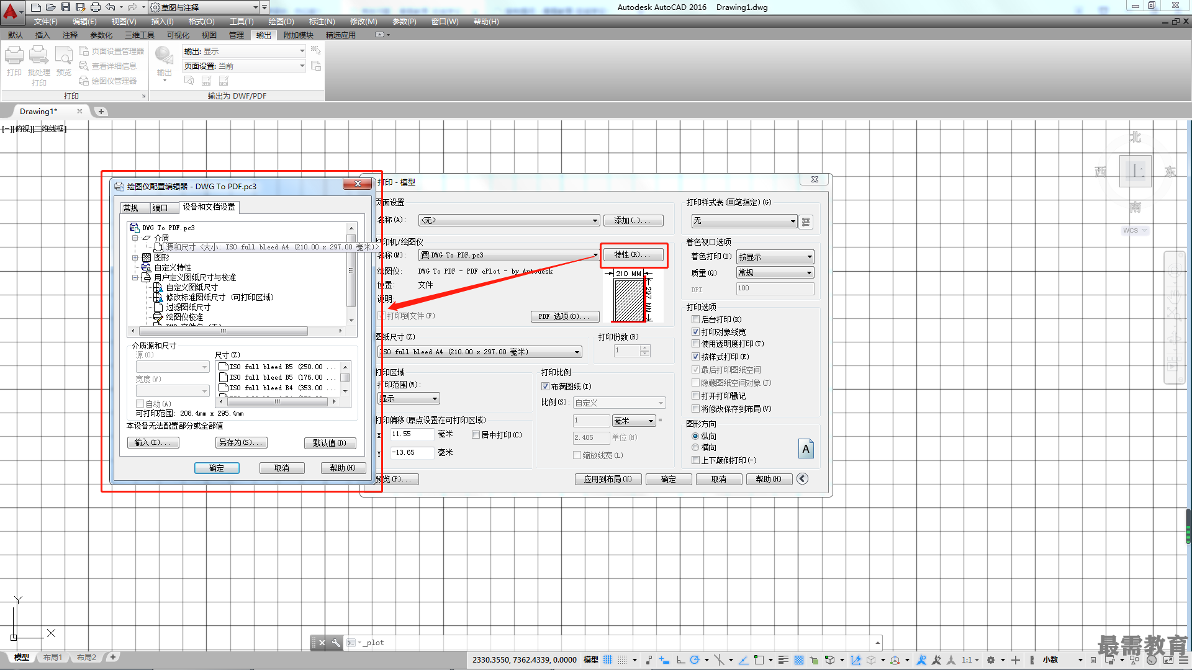The width and height of the screenshot is (1192, 670).
Task: Click the 预览 ribbon button
Action: click(64, 61)
